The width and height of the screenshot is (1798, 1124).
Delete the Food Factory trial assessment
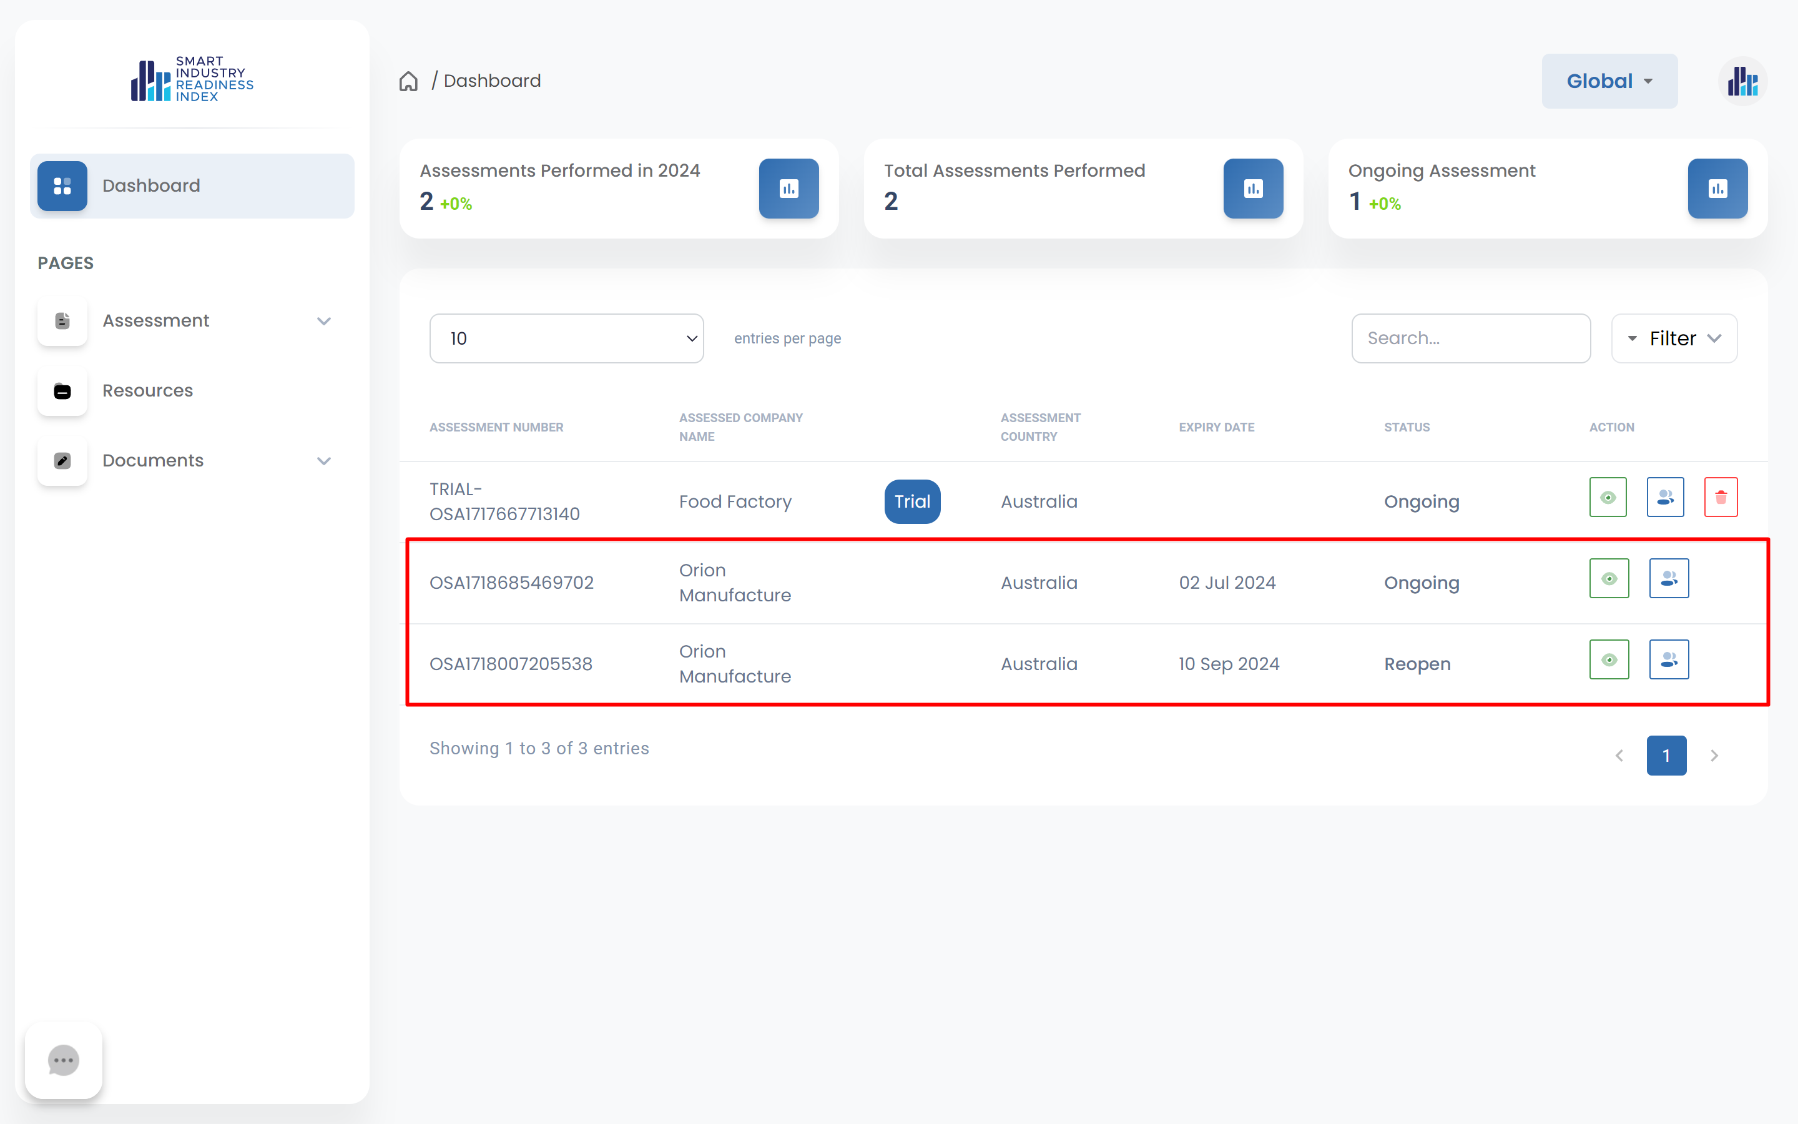1721,497
